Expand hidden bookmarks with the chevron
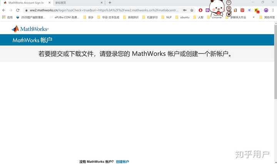277x164 pixels. 254,17
